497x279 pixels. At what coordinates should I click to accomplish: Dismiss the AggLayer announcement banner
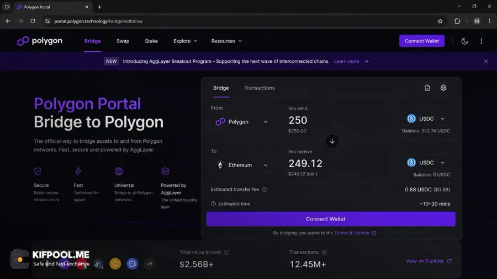(485, 61)
